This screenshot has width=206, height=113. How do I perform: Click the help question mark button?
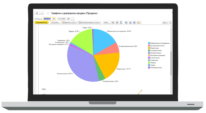(170, 22)
